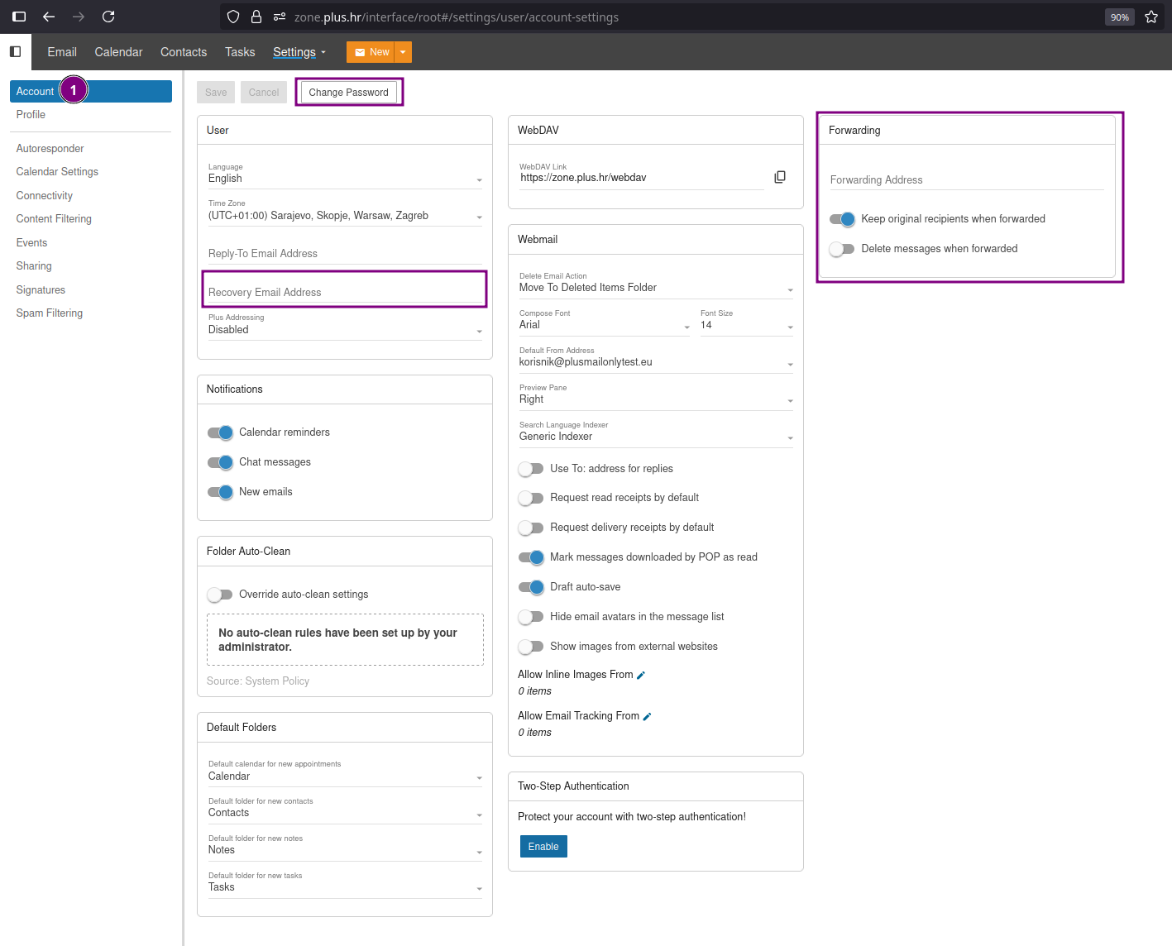Enable Delete messages when forwarded
Viewport: 1172px width, 946px height.
pos(842,249)
